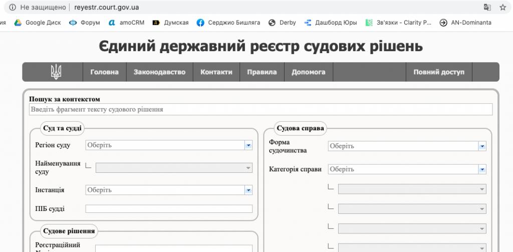
Task: Open the Допомога page link
Action: [x=308, y=72]
